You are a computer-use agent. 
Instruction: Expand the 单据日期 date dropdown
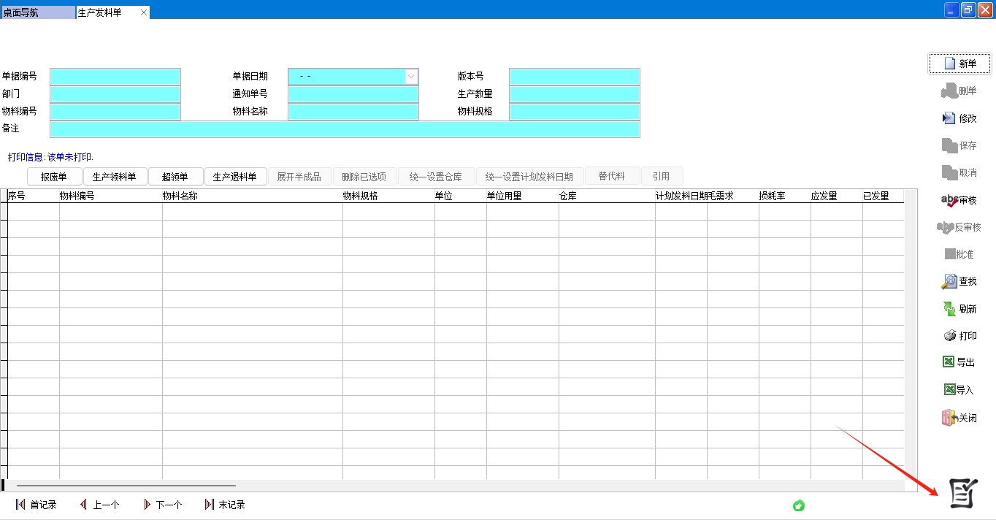411,77
